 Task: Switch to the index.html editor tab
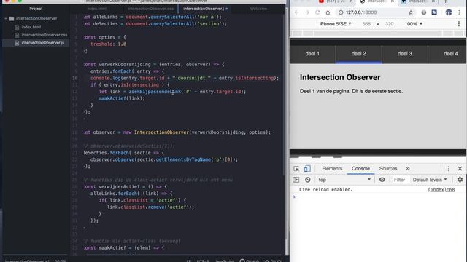97,9
